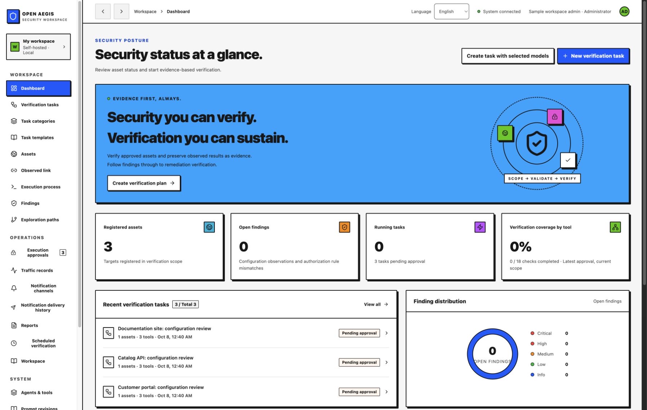Image resolution: width=647 pixels, height=410 pixels.
Task: Open Findings shield icon
Action: tap(14, 203)
